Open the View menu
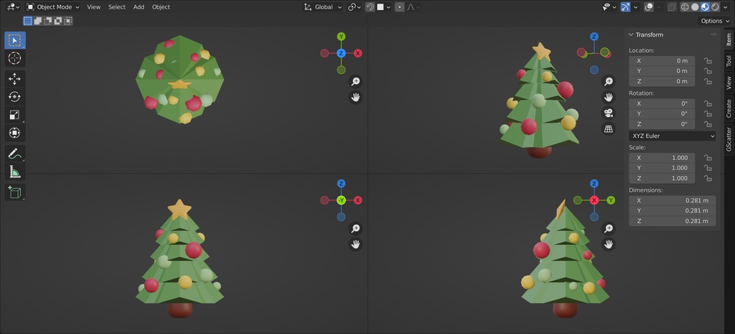 pyautogui.click(x=94, y=7)
